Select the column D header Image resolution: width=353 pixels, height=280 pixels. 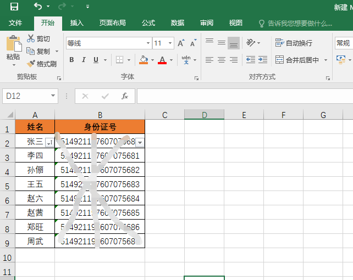(x=204, y=115)
